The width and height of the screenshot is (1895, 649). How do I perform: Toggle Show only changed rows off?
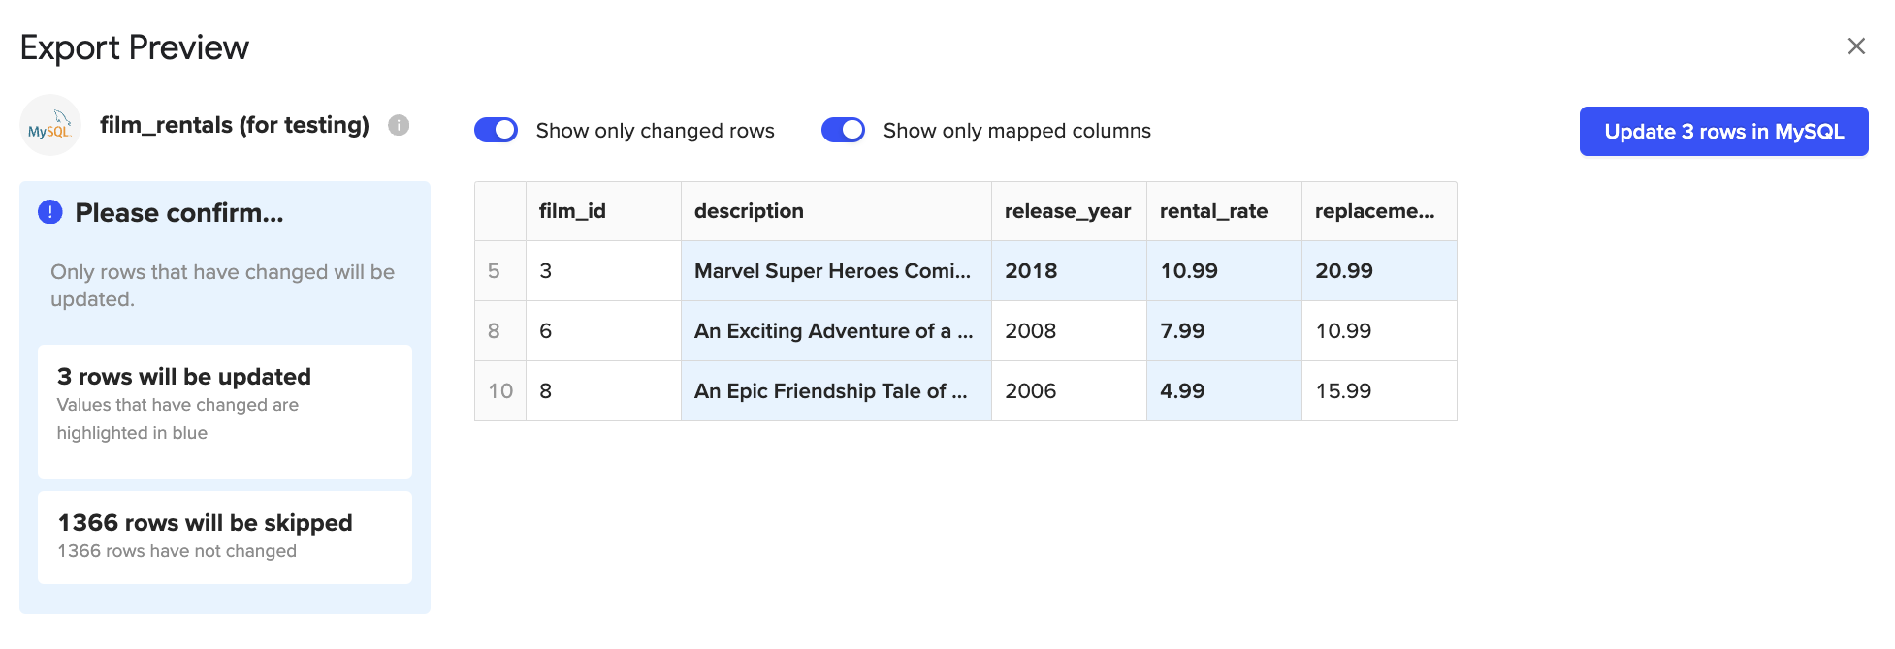click(496, 130)
